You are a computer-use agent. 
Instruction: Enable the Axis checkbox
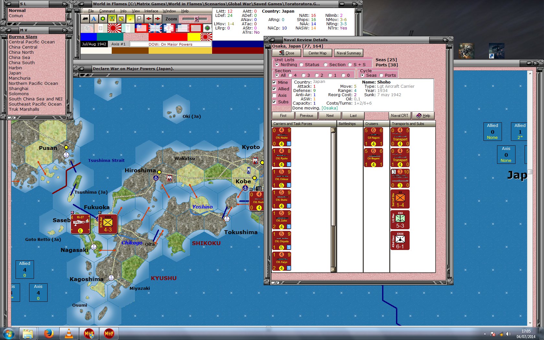tap(274, 96)
